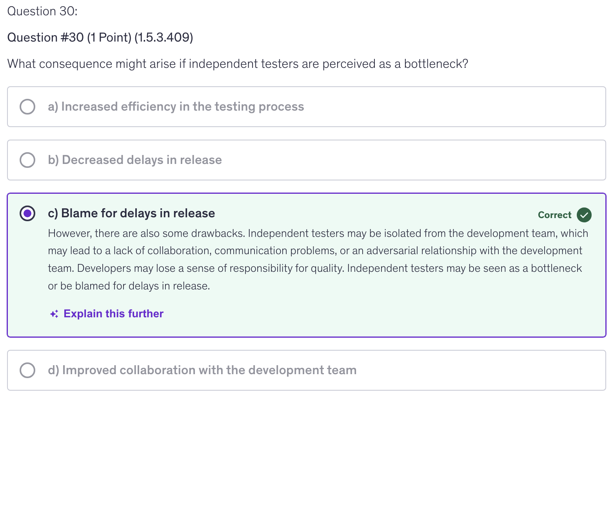Click the (1 Point) label
This screenshot has height=524, width=614.
point(109,38)
